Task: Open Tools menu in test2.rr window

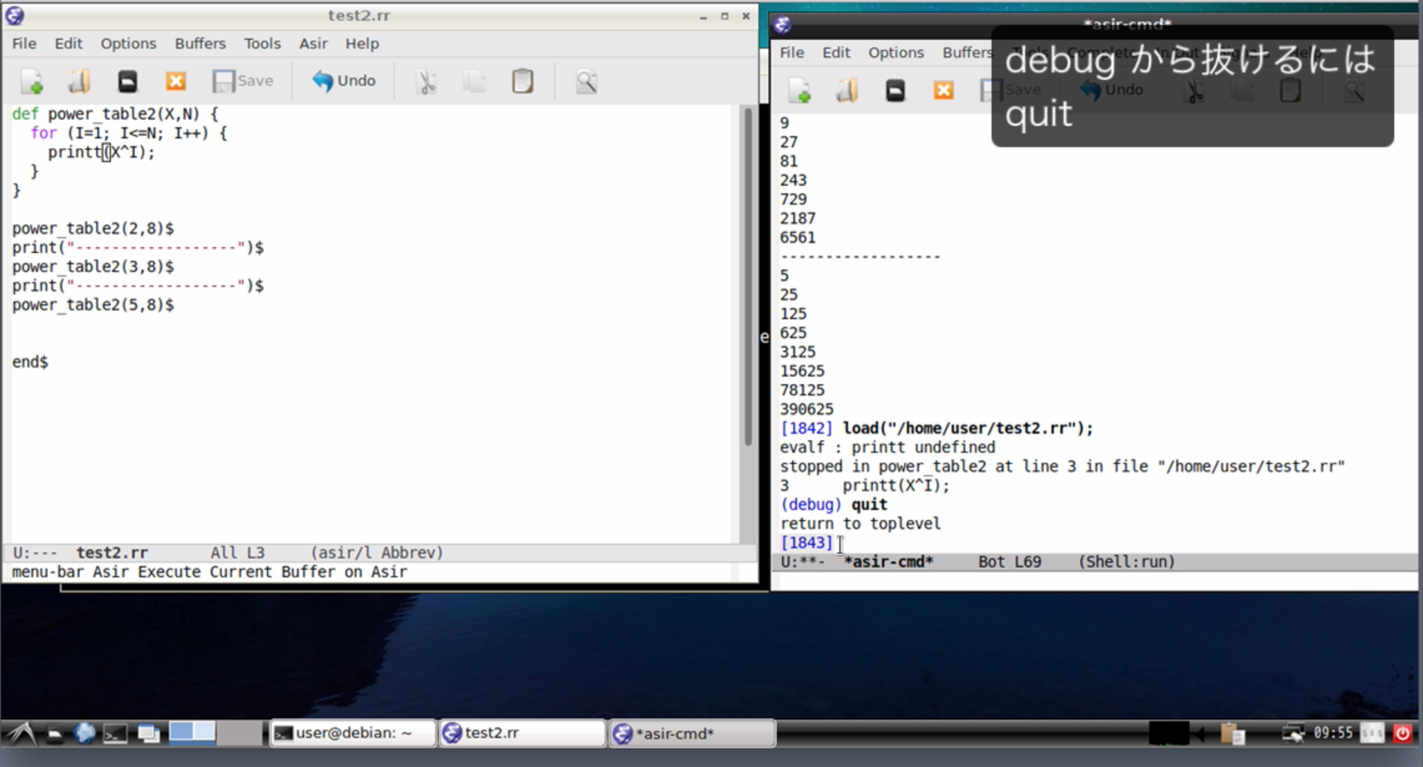Action: (x=263, y=44)
